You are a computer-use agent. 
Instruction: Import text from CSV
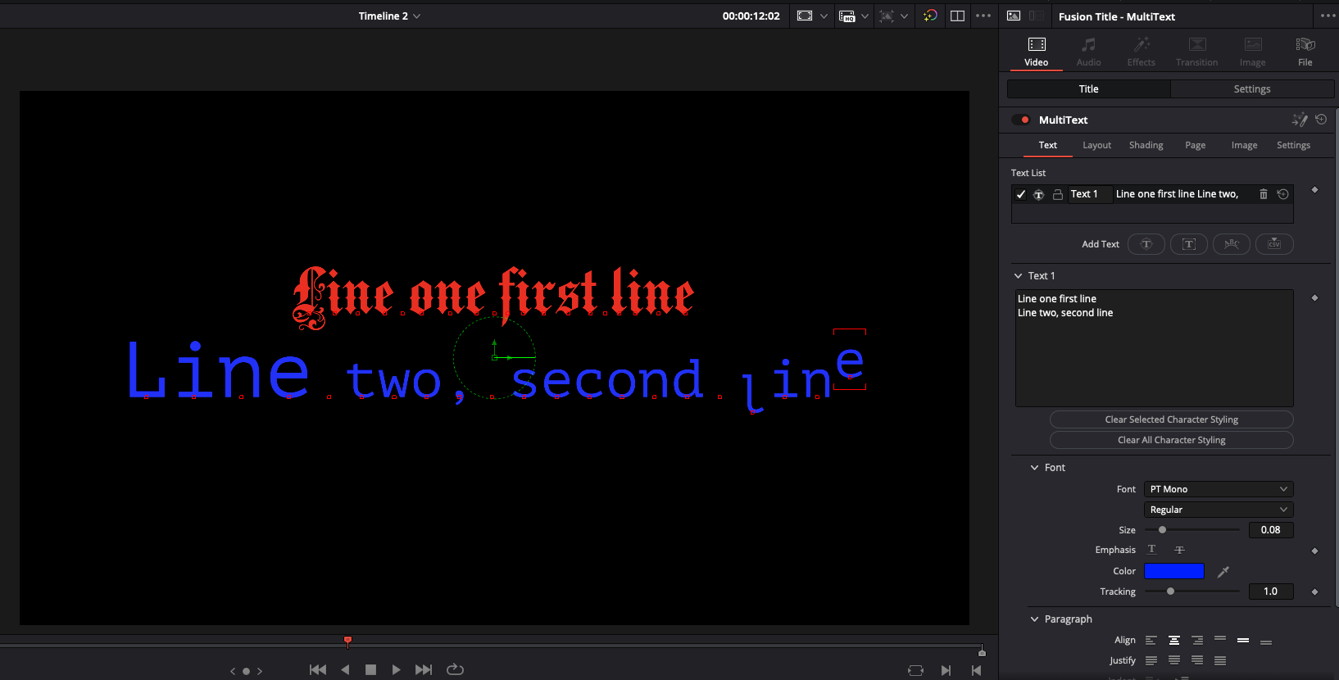(1274, 244)
